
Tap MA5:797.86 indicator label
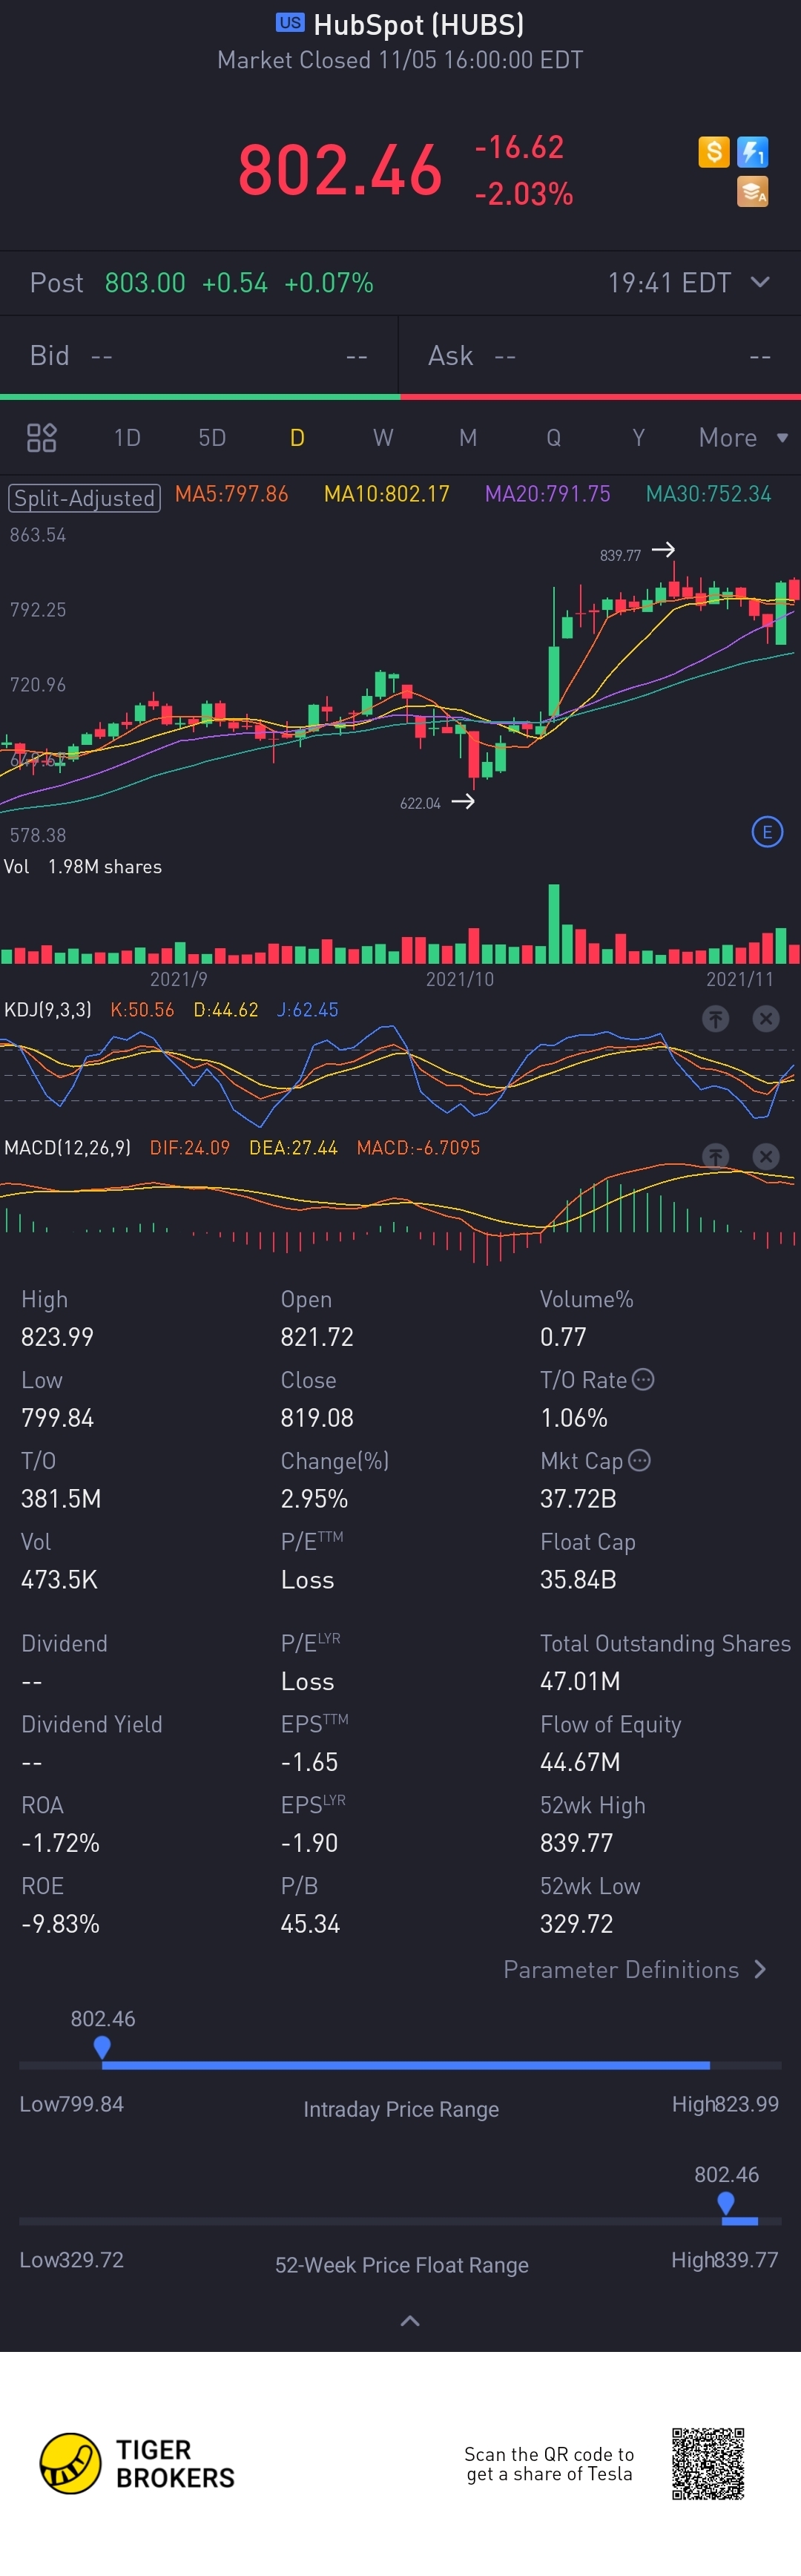pyautogui.click(x=231, y=494)
